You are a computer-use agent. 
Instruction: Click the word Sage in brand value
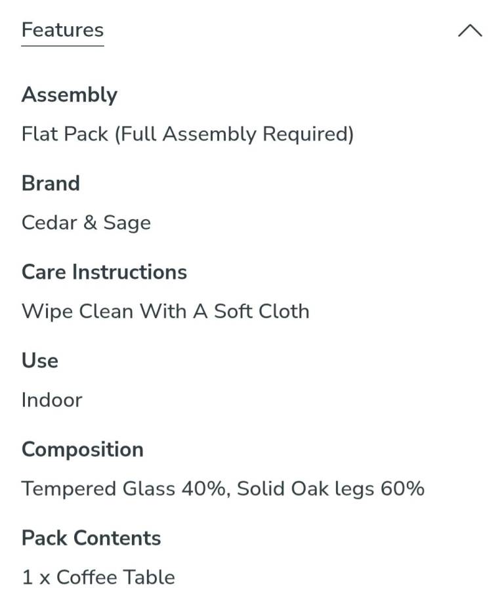click(x=127, y=223)
